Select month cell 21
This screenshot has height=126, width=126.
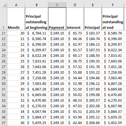click(16, 39)
